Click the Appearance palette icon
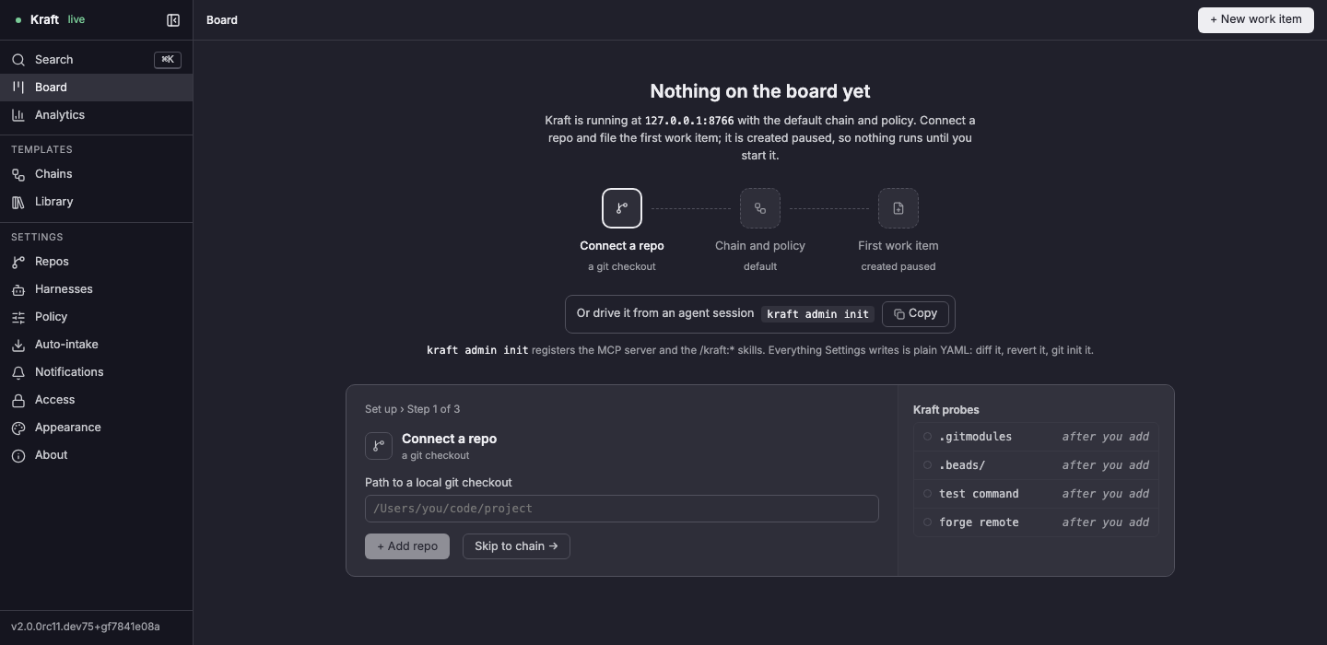This screenshot has height=645, width=1327. [x=18, y=428]
